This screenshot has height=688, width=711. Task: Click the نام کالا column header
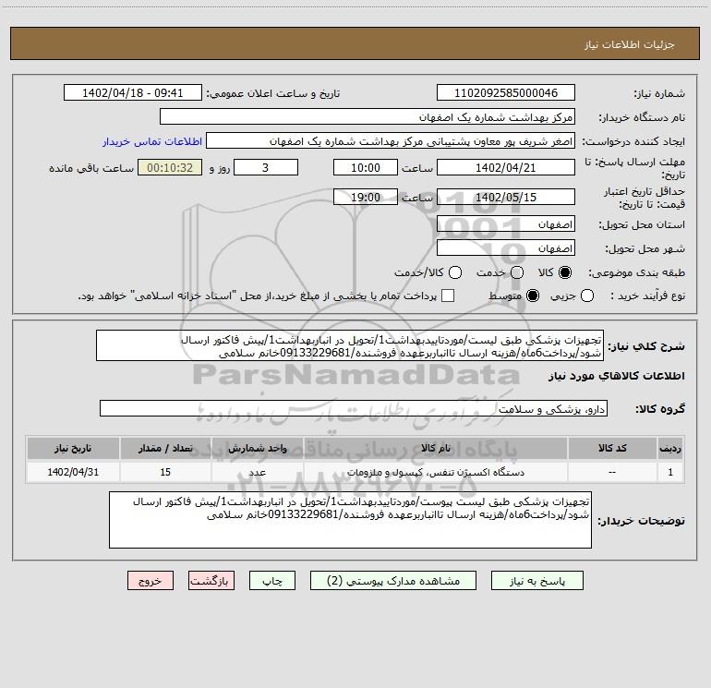(435, 448)
